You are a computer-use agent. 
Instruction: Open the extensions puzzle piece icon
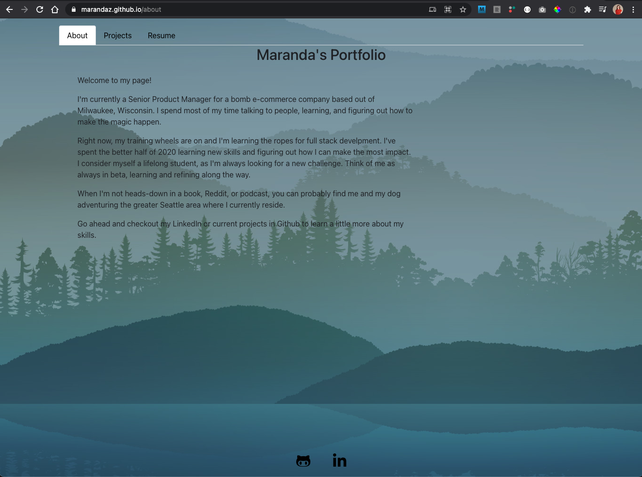click(587, 9)
